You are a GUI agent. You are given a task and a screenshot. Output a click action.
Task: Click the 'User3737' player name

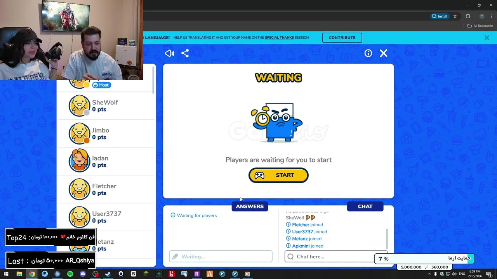(107, 214)
